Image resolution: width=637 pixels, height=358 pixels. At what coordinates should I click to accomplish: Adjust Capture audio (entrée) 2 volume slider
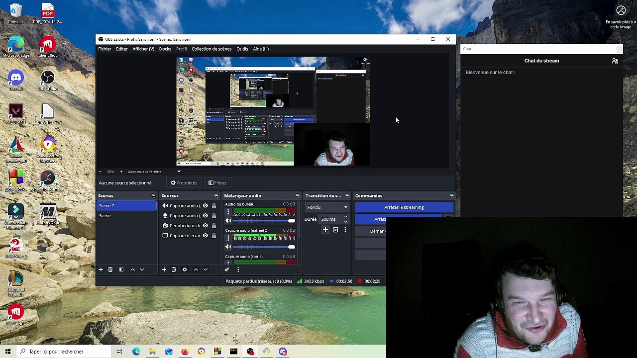pos(264,247)
